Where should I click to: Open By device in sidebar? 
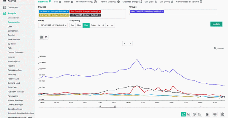coord(12,44)
